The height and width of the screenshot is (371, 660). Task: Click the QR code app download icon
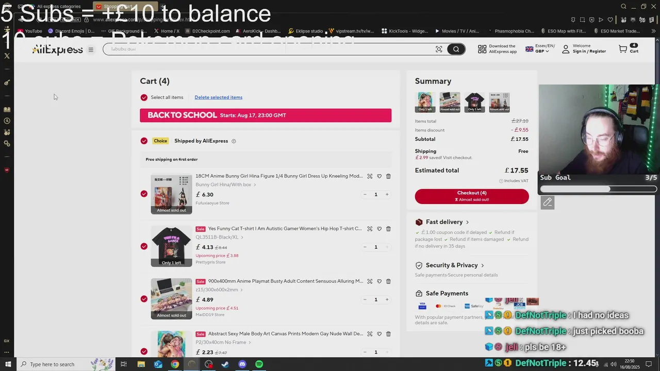pyautogui.click(x=482, y=49)
